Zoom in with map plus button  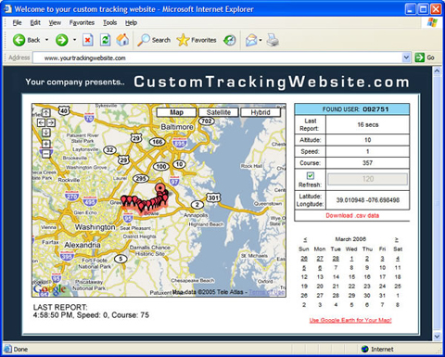[46, 144]
